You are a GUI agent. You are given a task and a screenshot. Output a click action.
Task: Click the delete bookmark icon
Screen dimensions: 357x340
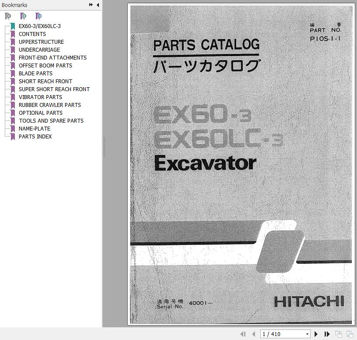pos(8,16)
